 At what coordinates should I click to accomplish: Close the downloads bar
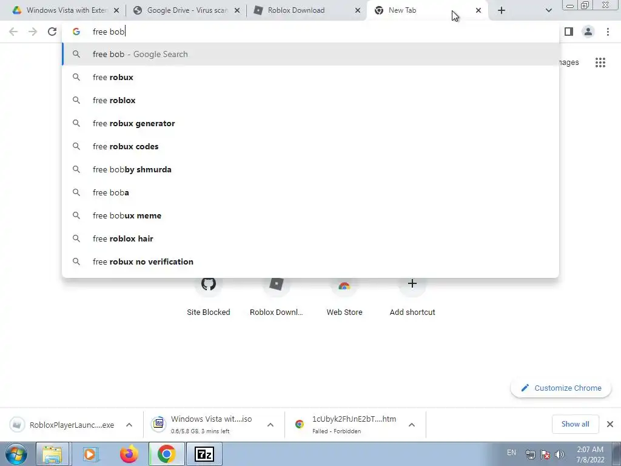(x=610, y=424)
